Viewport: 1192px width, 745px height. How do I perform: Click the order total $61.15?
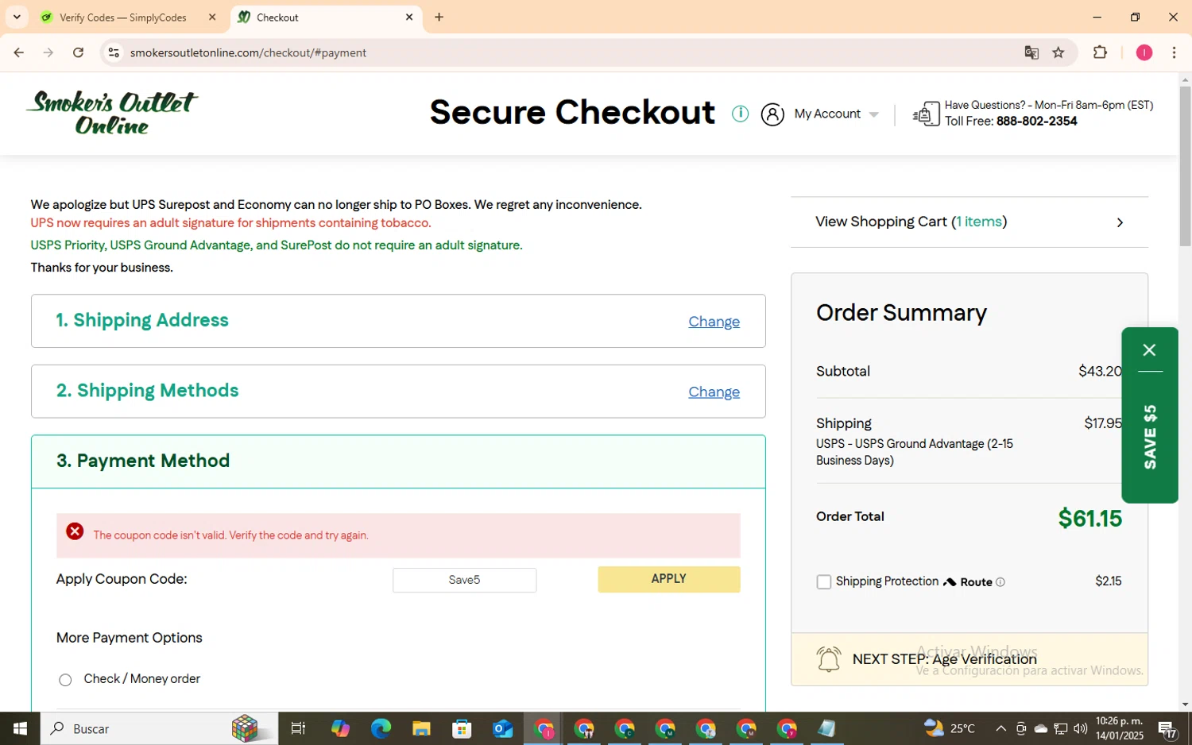[1089, 519]
